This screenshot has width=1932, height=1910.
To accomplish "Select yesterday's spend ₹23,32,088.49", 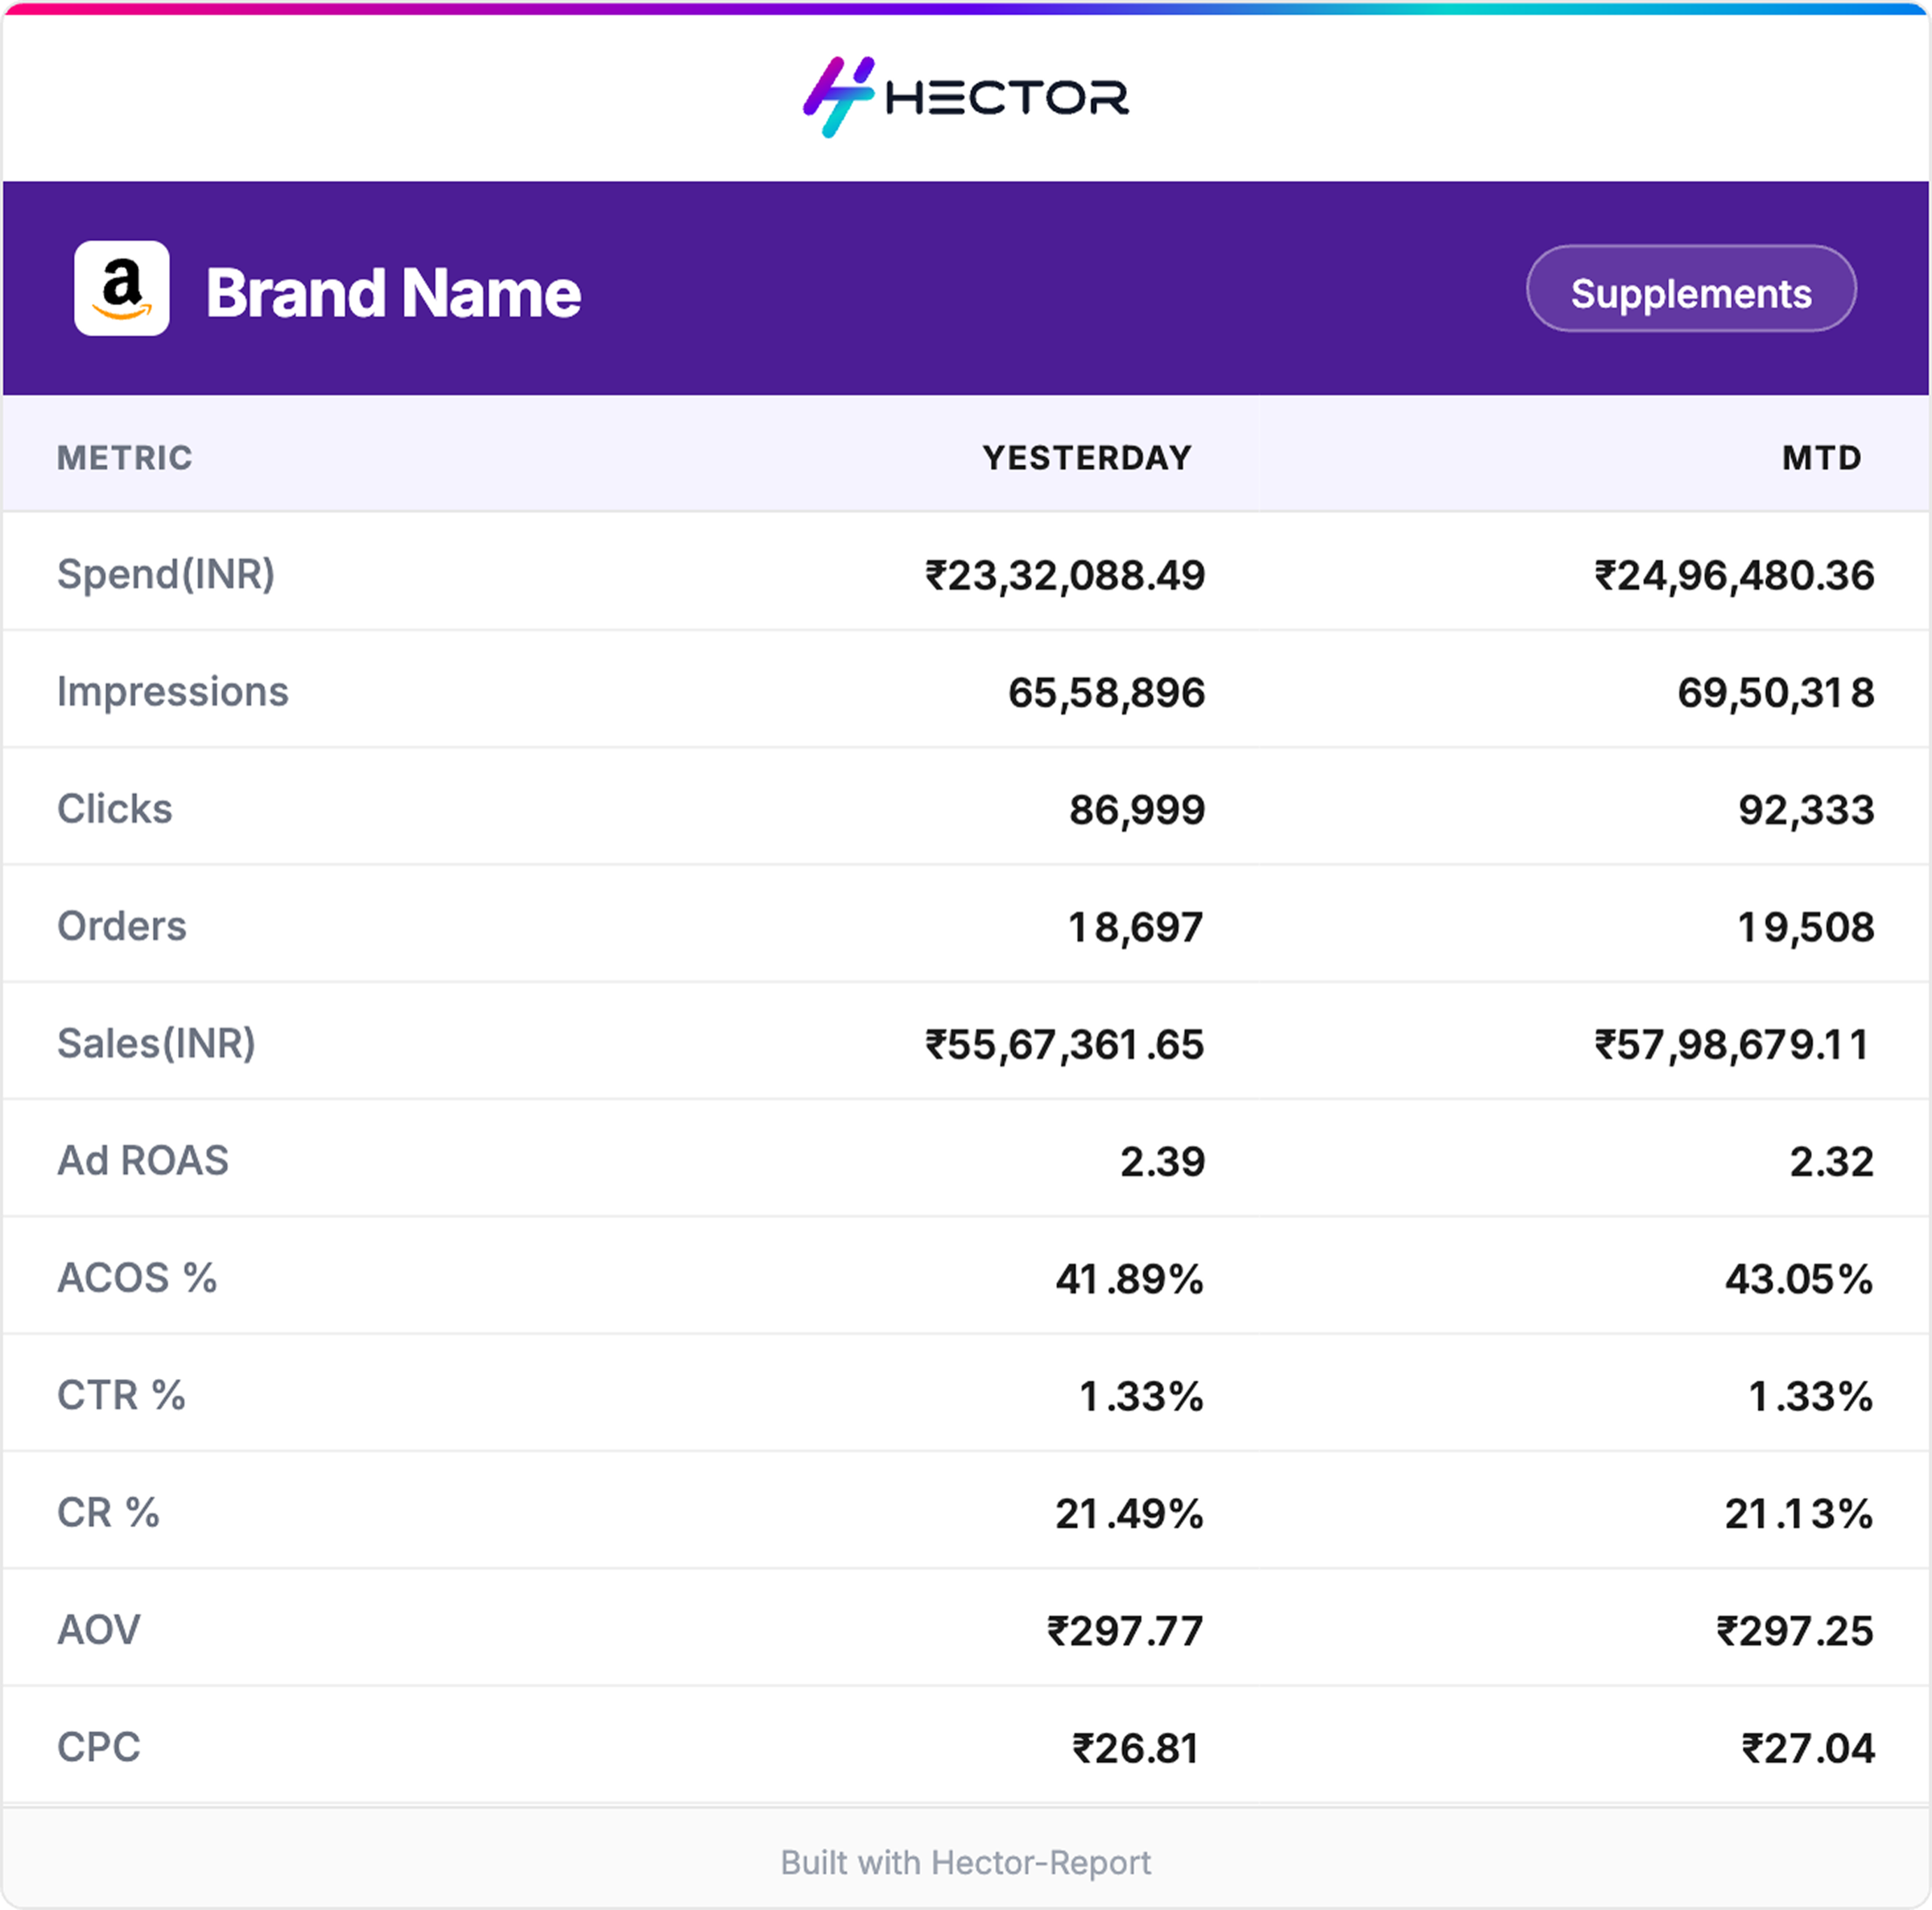I will pyautogui.click(x=1065, y=576).
